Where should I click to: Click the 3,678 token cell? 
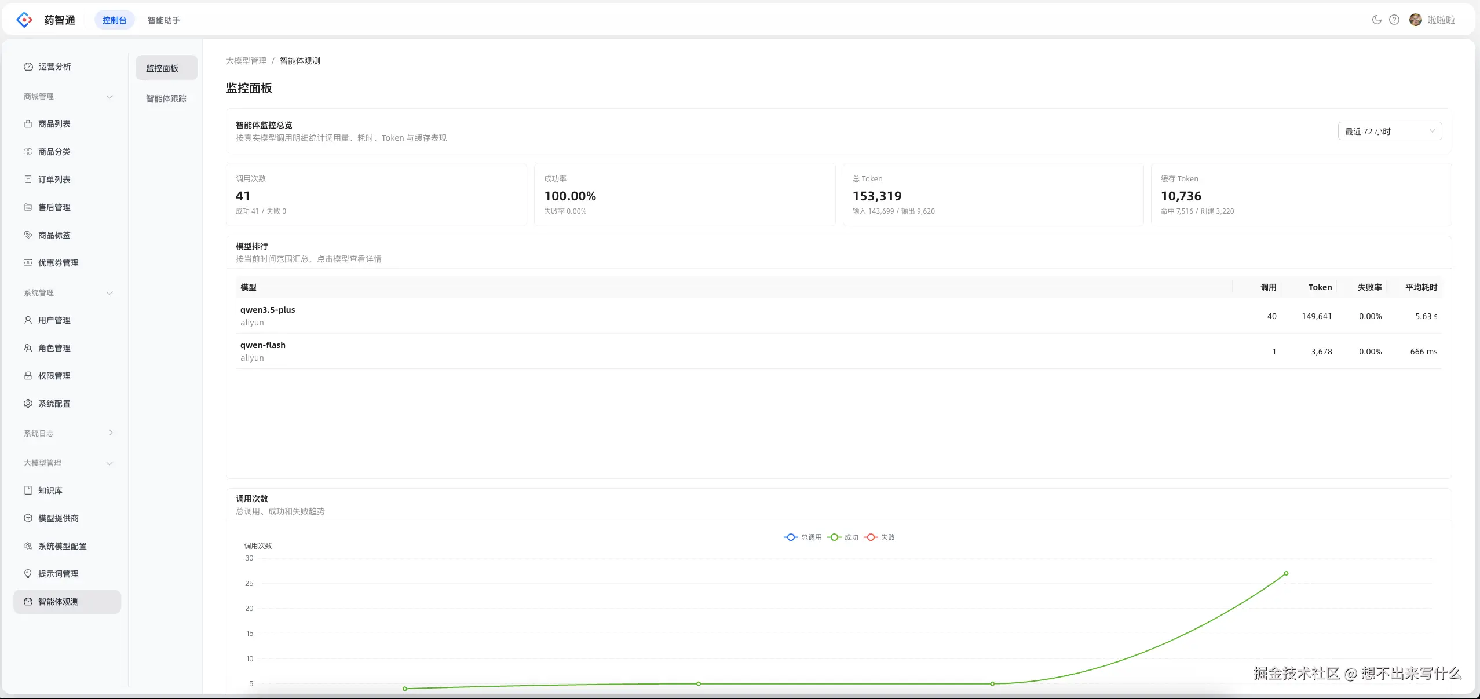(1321, 352)
